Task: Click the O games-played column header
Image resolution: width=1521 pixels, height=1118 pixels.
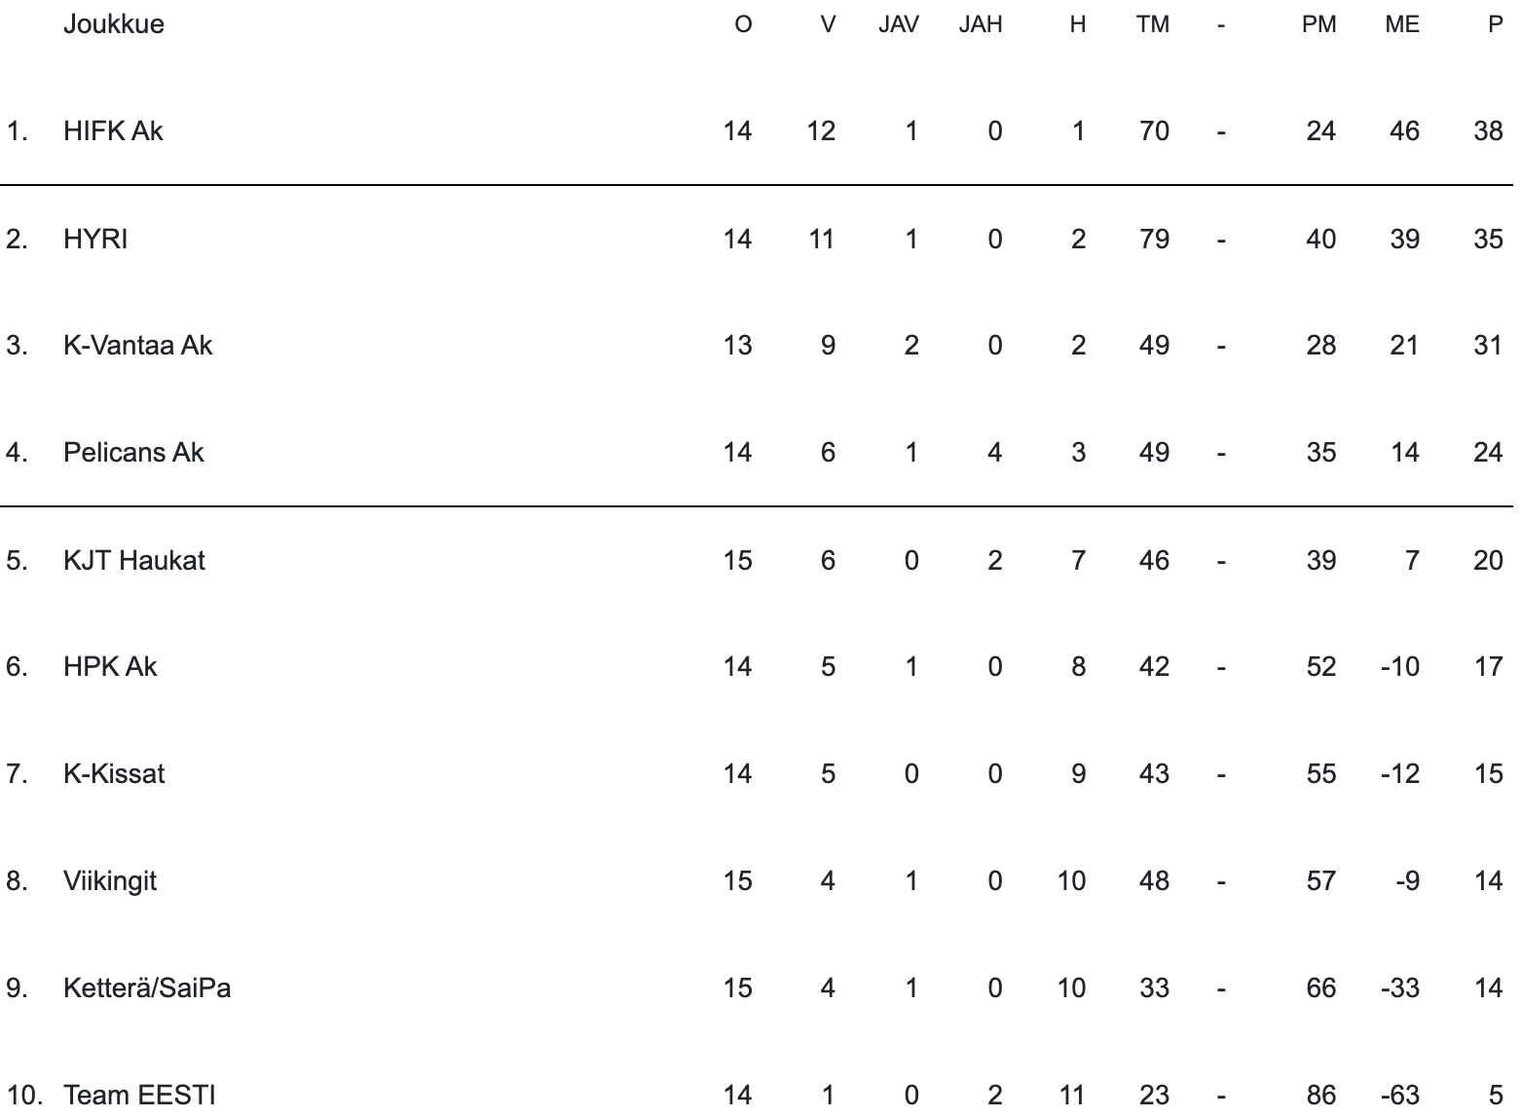Action: click(743, 24)
